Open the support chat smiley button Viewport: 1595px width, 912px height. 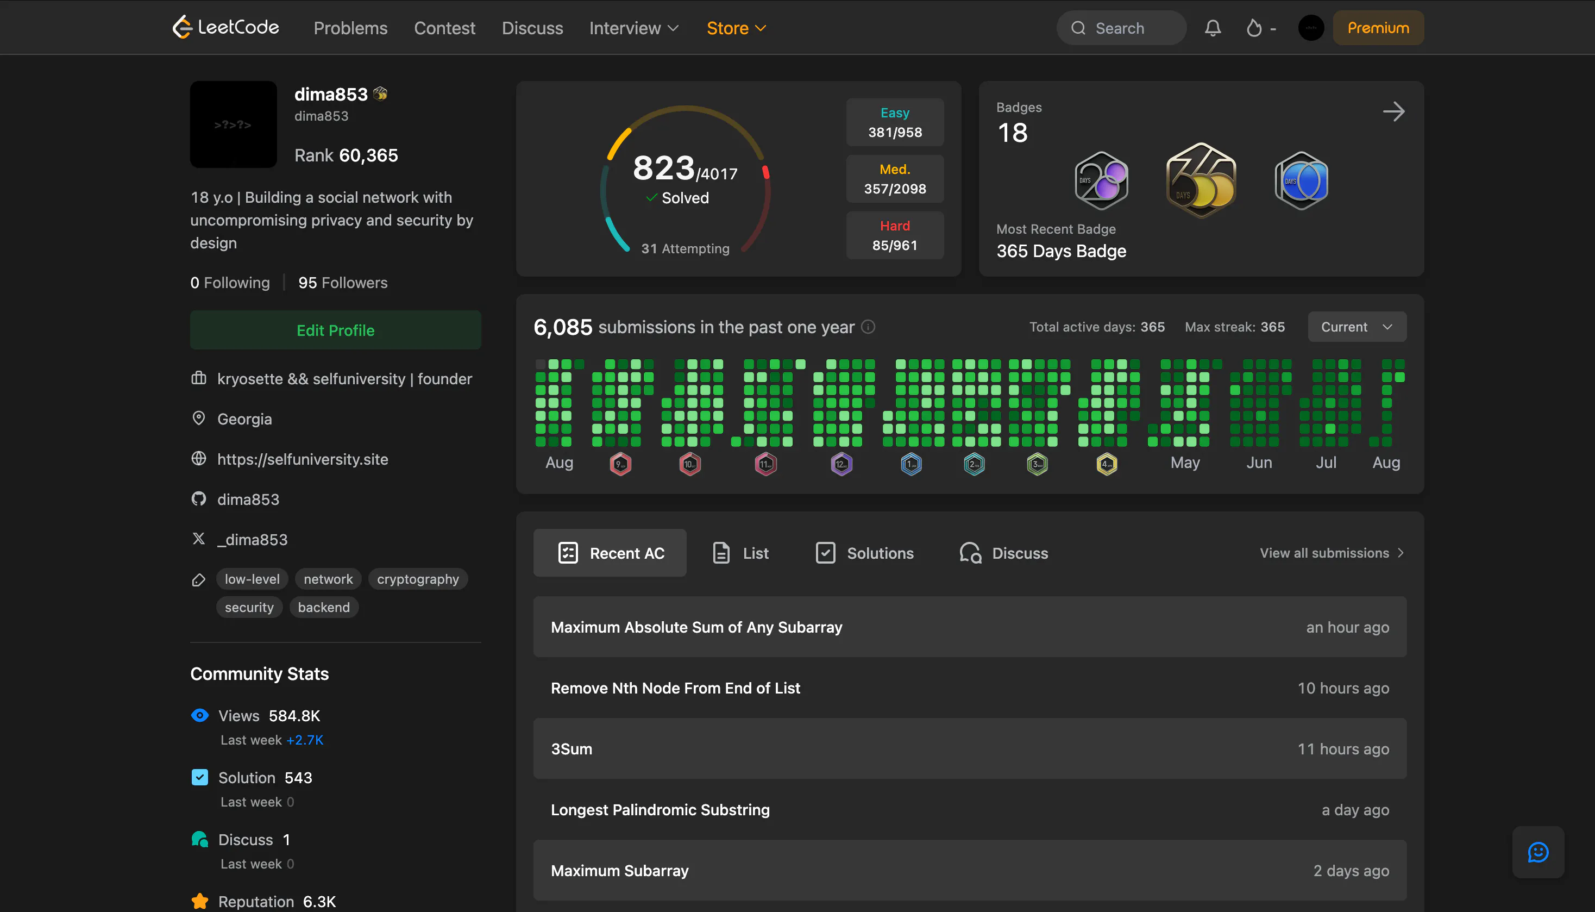(x=1537, y=853)
